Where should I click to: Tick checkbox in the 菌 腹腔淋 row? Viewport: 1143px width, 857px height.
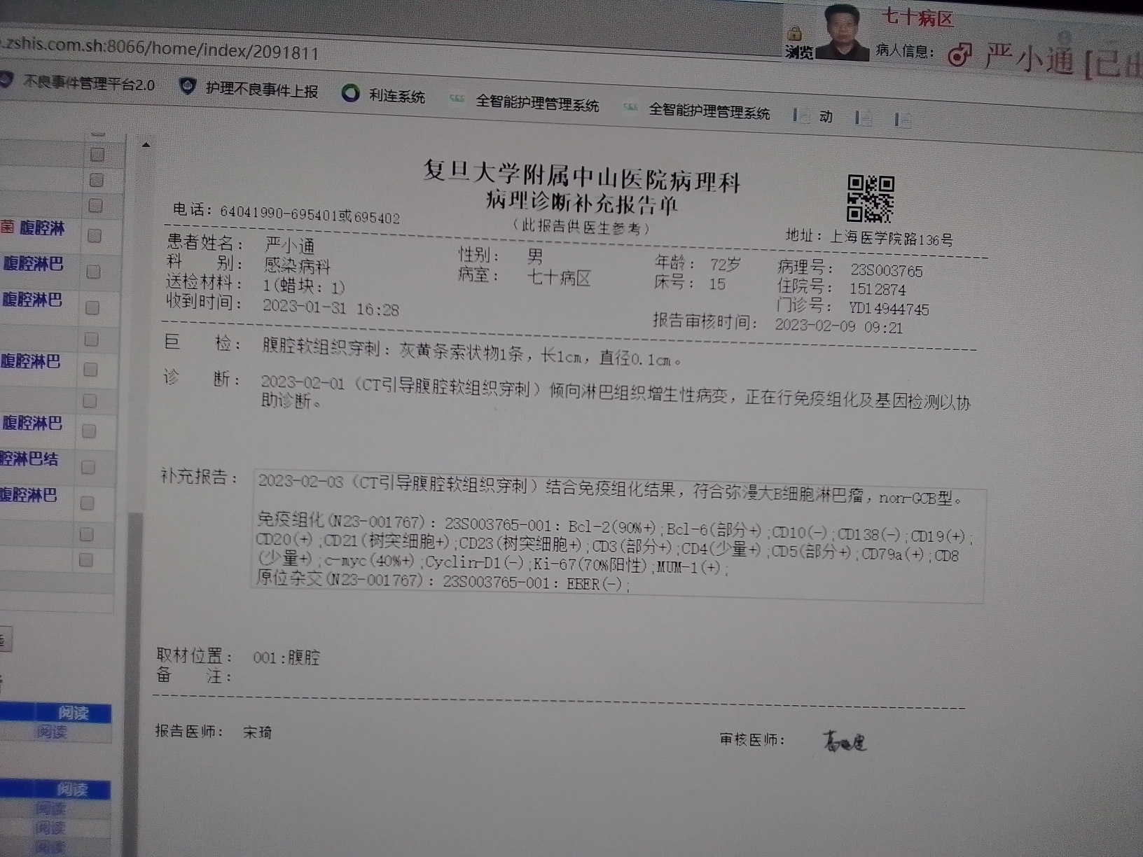(95, 236)
